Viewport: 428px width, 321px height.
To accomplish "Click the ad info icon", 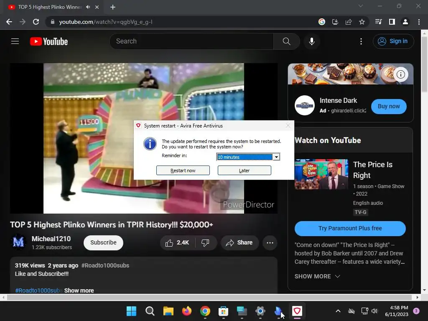I will (x=400, y=74).
